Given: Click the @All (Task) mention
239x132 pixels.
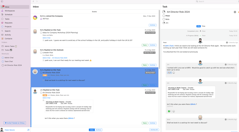Looking at the screenshot, I should click(x=169, y=46).
